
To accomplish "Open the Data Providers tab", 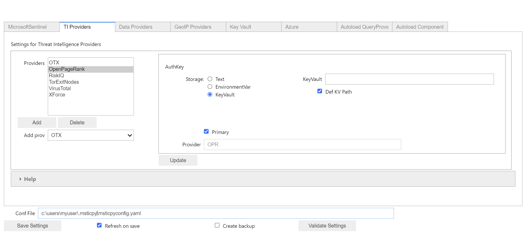I will [x=143, y=27].
